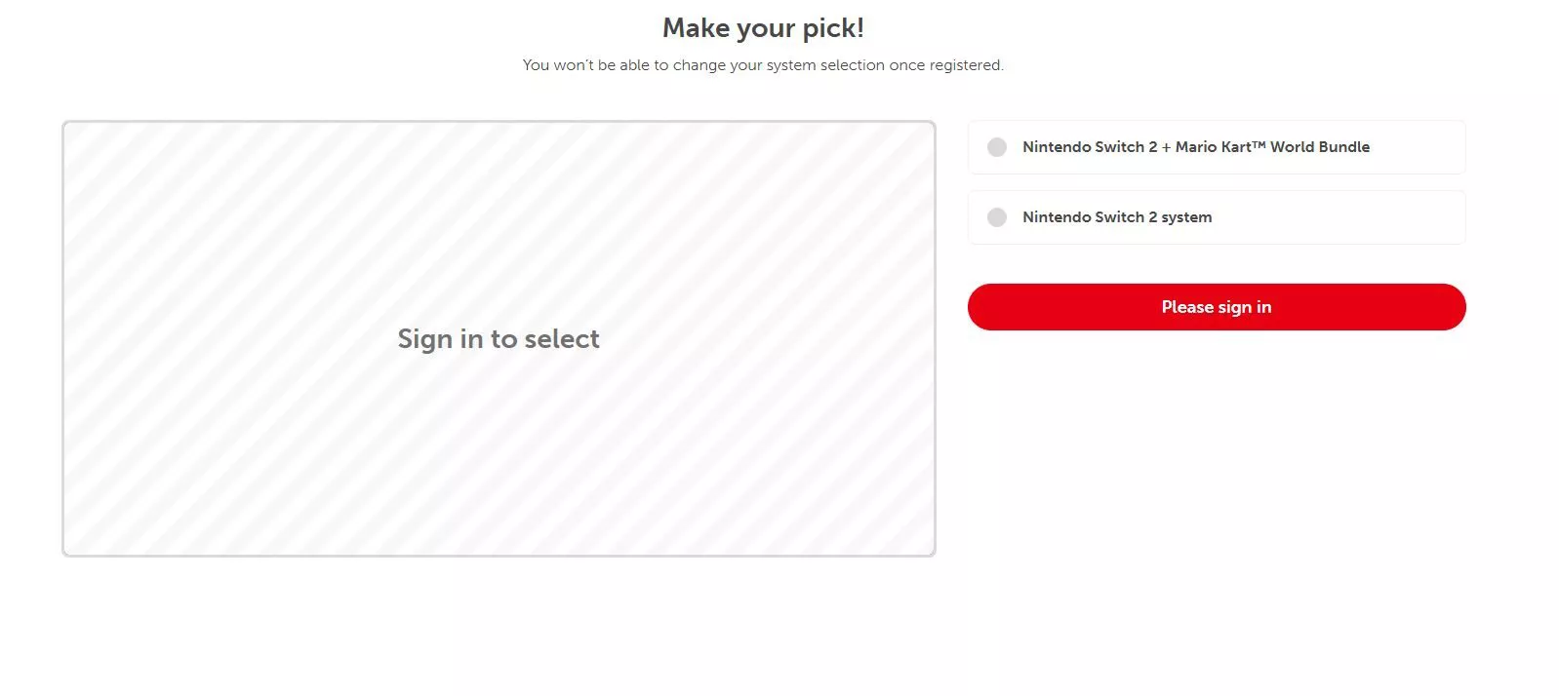Click the grey circle beside Mario Kart bundle
Image resolution: width=1559 pixels, height=696 pixels.
(x=997, y=147)
